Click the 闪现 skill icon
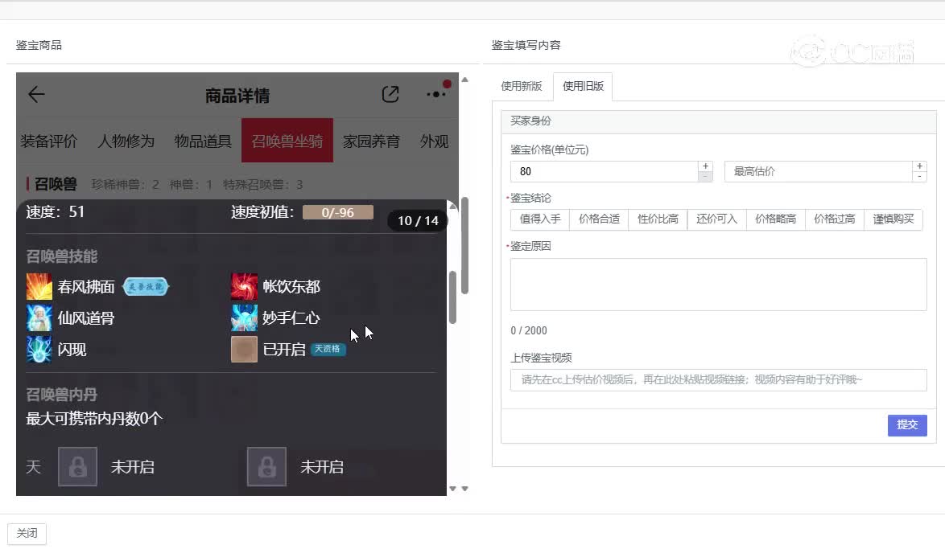Screen dimensions: 945x553 (39, 349)
